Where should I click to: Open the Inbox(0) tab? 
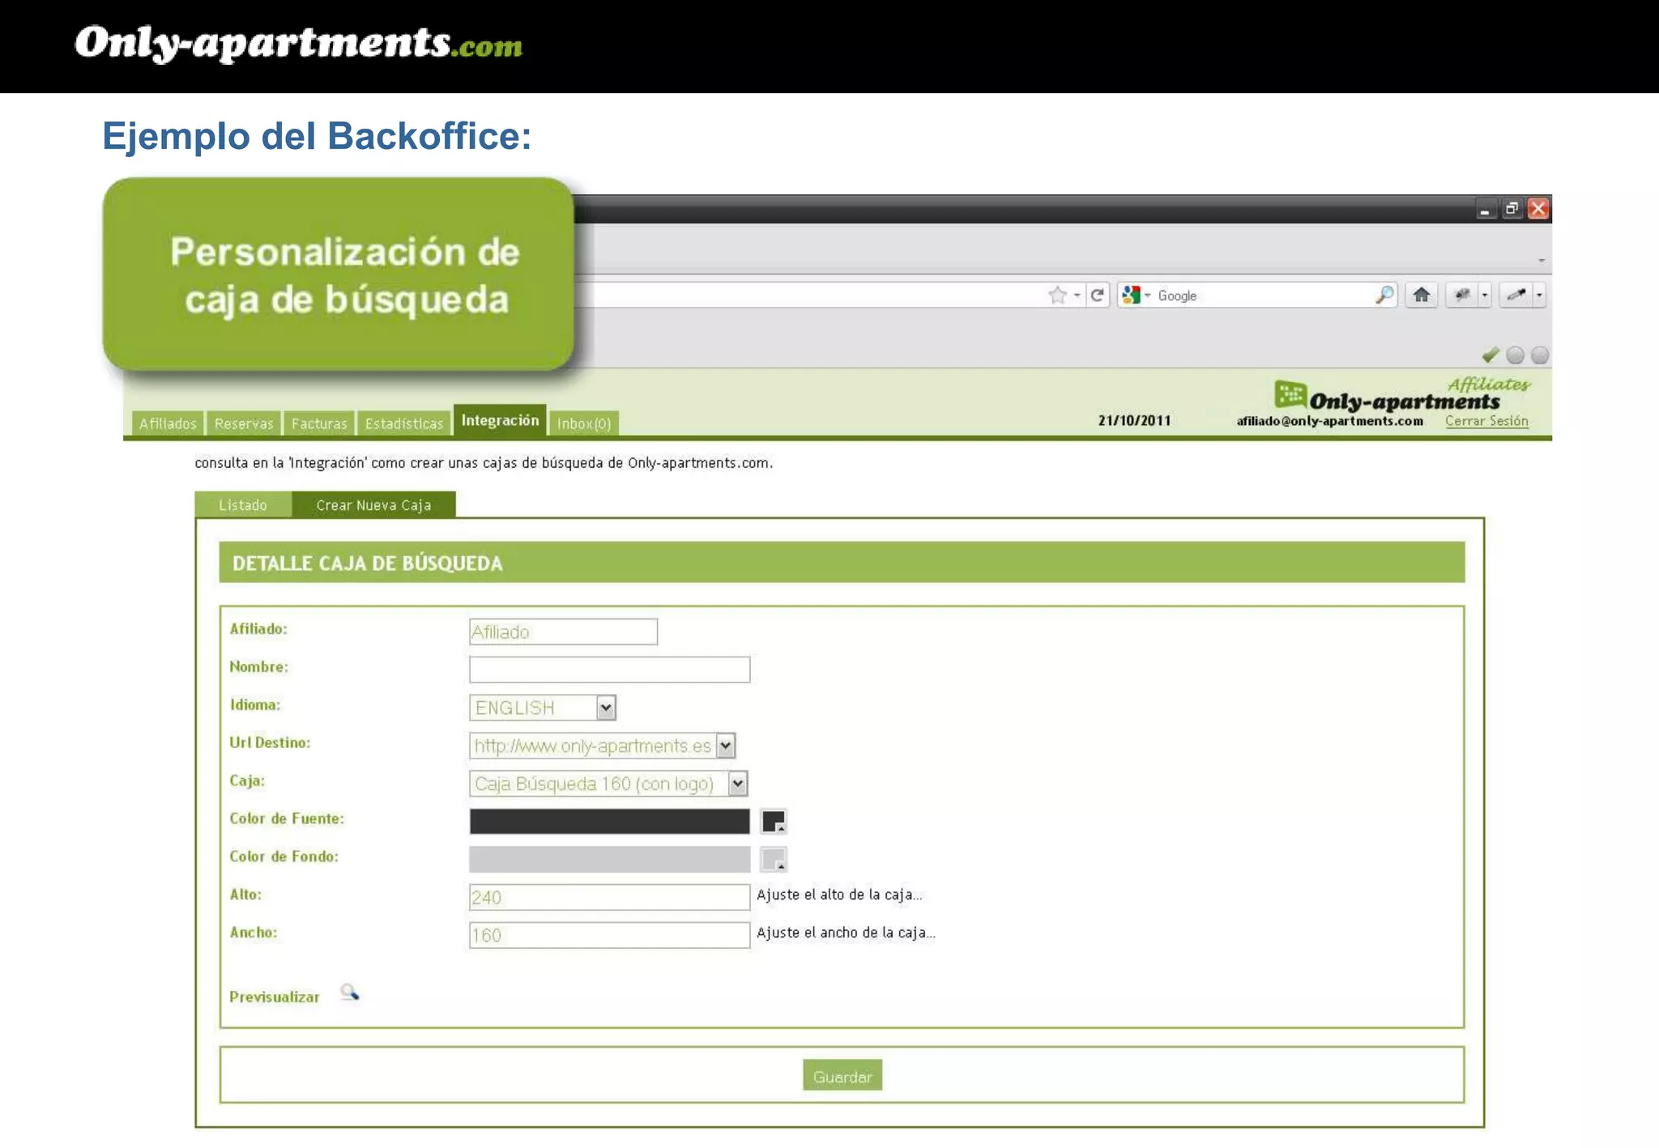point(584,423)
